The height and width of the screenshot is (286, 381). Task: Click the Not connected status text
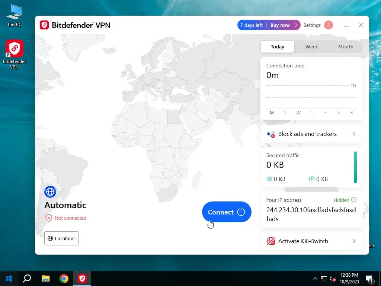coord(70,218)
